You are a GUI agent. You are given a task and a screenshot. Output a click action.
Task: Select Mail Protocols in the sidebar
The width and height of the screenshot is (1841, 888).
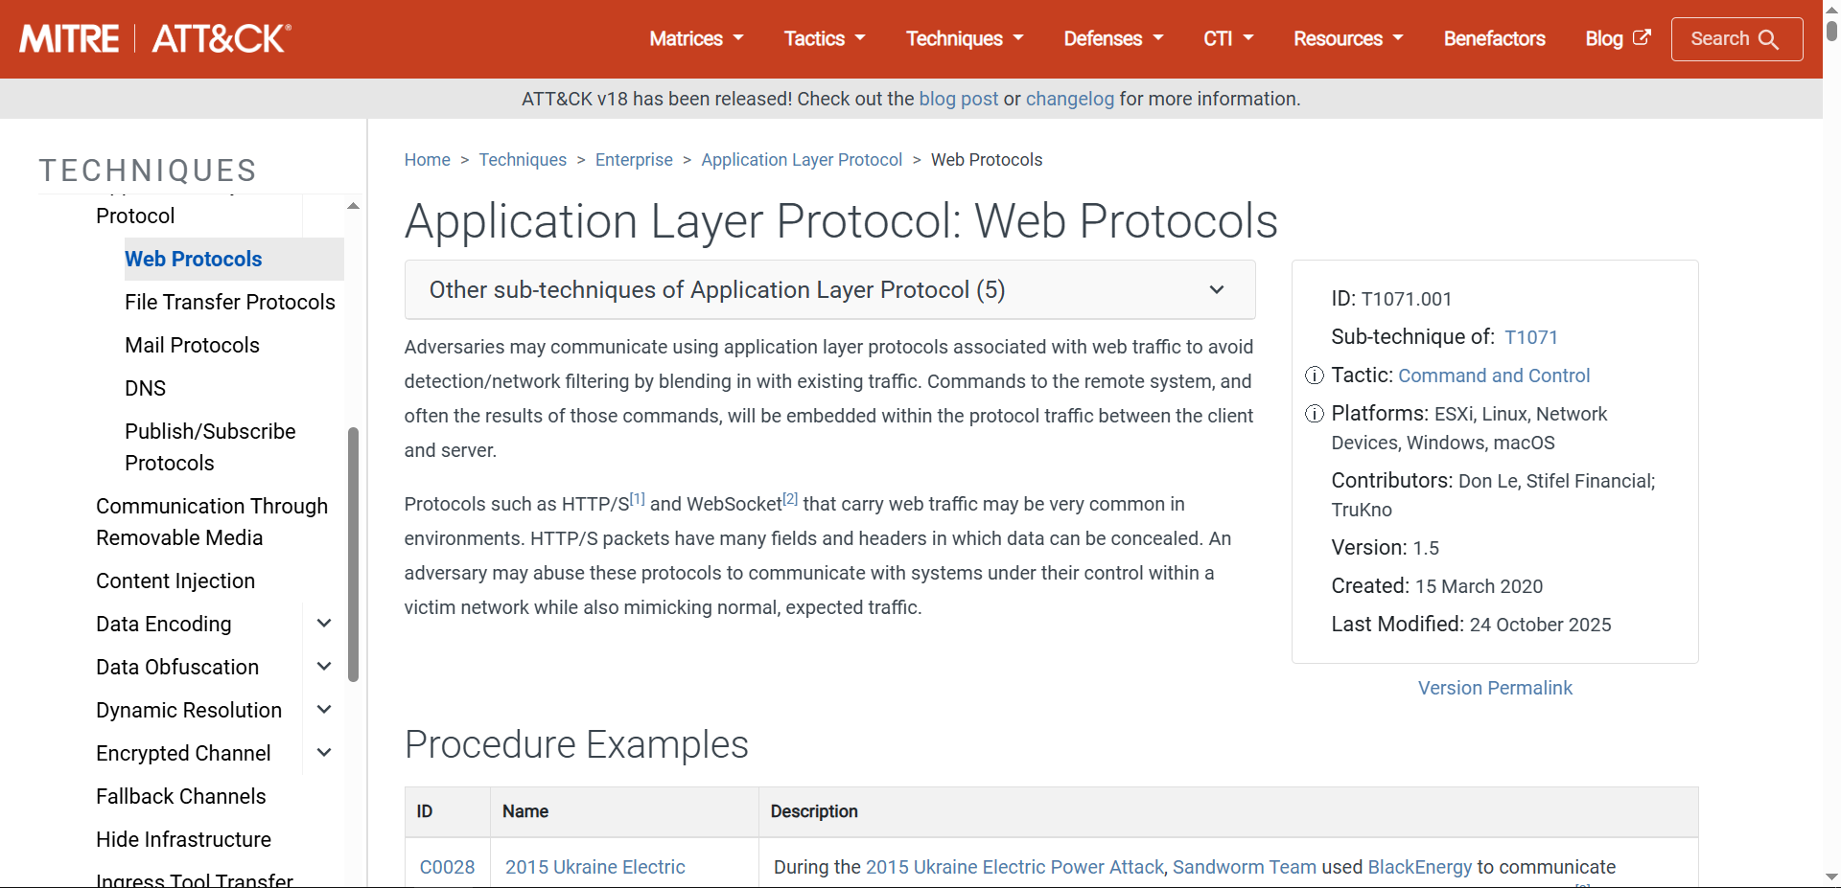point(191,345)
